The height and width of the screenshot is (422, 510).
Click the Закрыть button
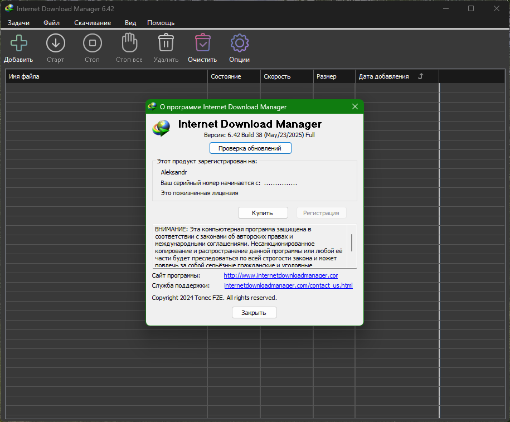254,313
